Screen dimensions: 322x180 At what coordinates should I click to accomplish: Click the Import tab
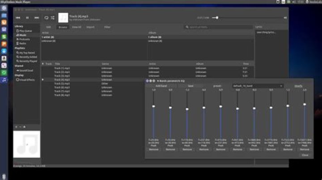pyautogui.click(x=90, y=27)
